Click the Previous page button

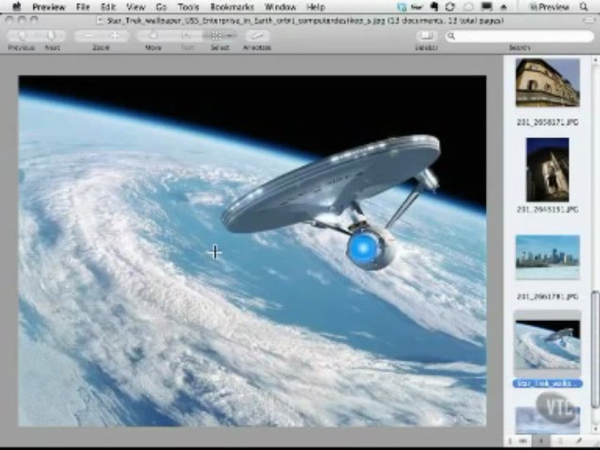21,36
